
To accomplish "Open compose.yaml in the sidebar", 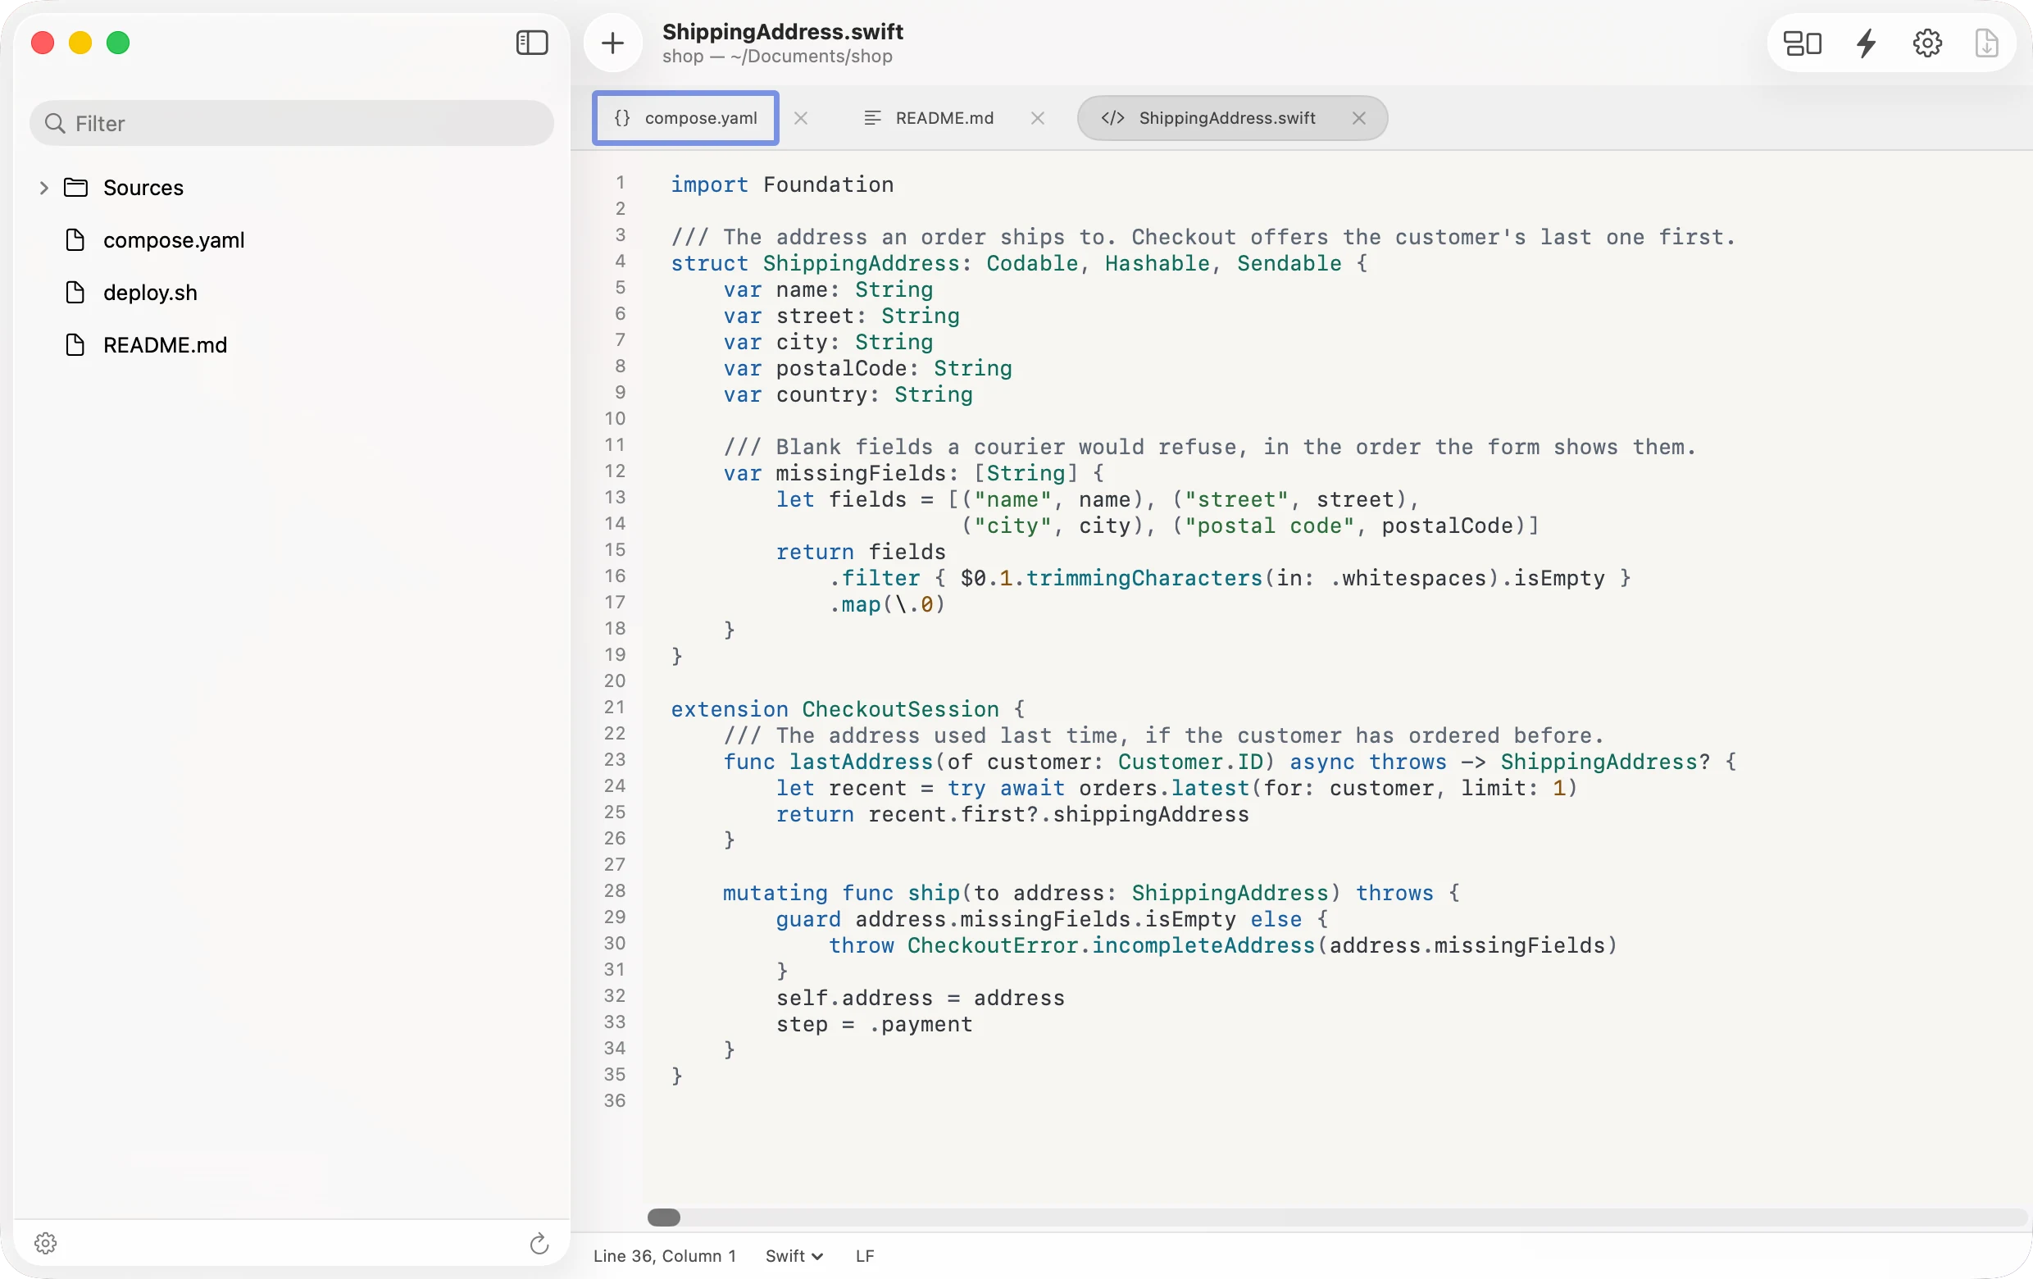I will pyautogui.click(x=174, y=239).
